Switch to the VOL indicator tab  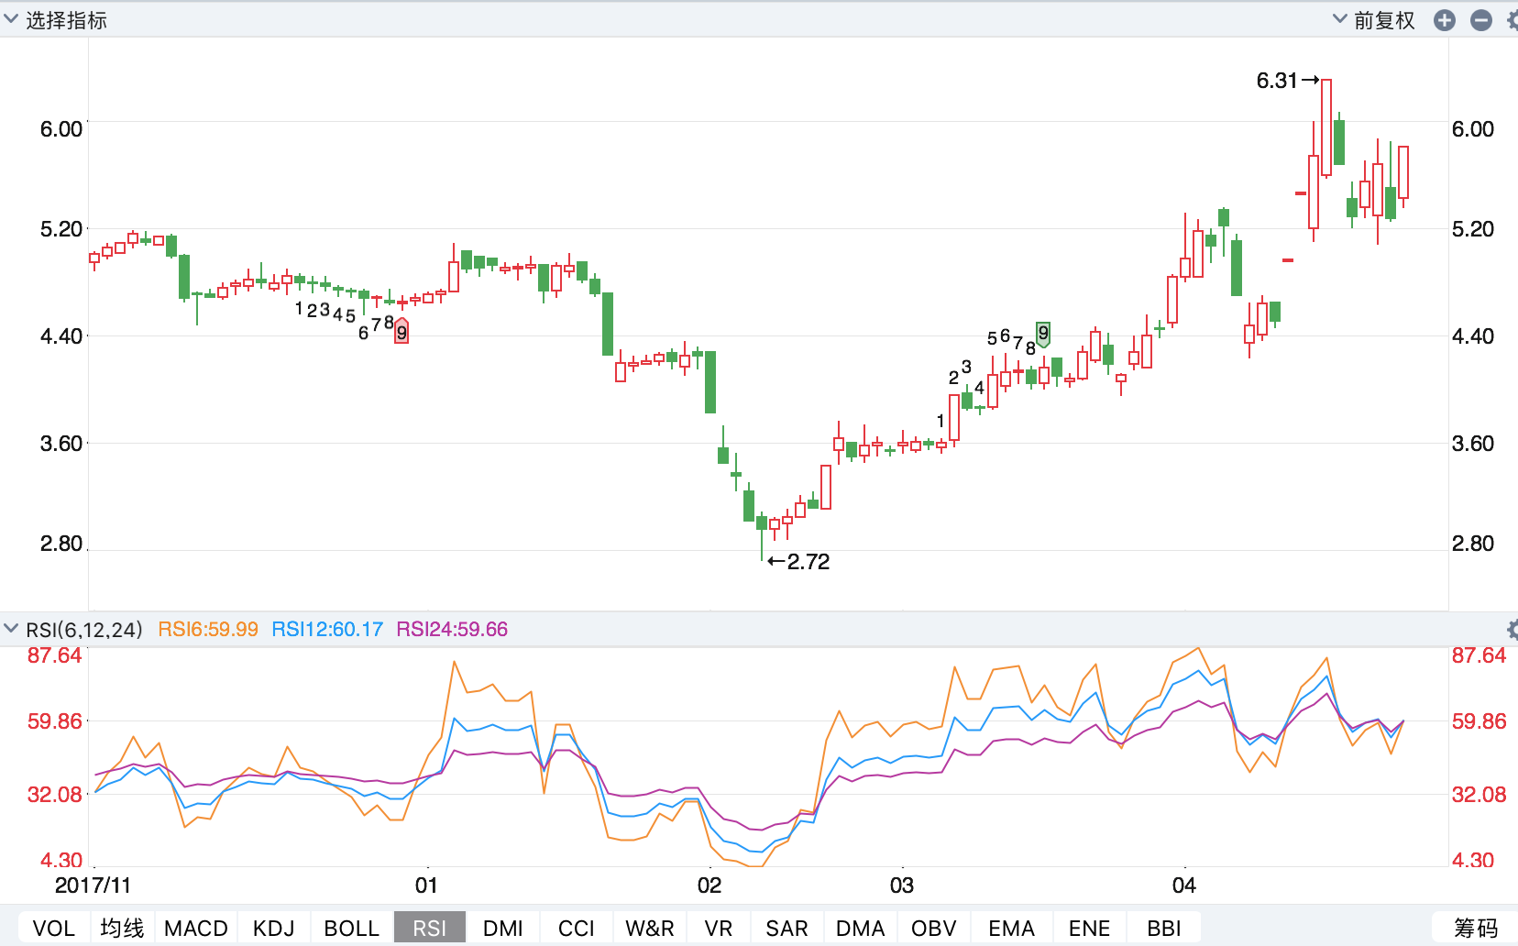point(54,928)
